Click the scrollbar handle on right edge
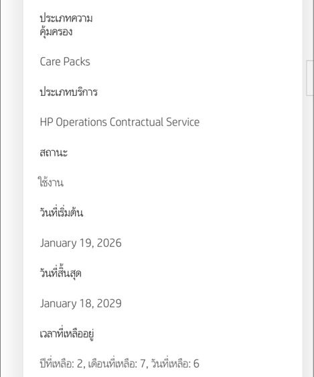The height and width of the screenshot is (377, 314). click(x=310, y=78)
